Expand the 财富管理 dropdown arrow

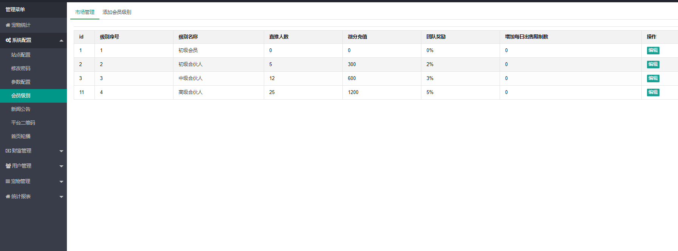click(61, 151)
